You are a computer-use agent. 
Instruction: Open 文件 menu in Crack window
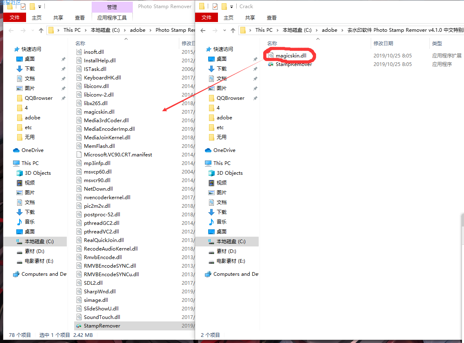tap(206, 18)
